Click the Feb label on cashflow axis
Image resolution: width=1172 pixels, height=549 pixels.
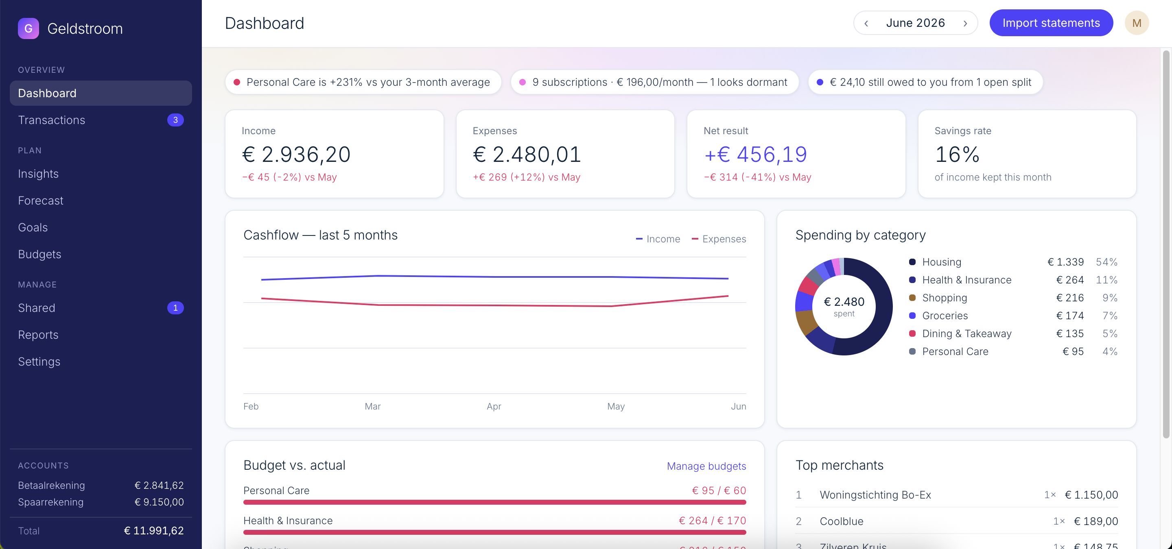coord(251,406)
